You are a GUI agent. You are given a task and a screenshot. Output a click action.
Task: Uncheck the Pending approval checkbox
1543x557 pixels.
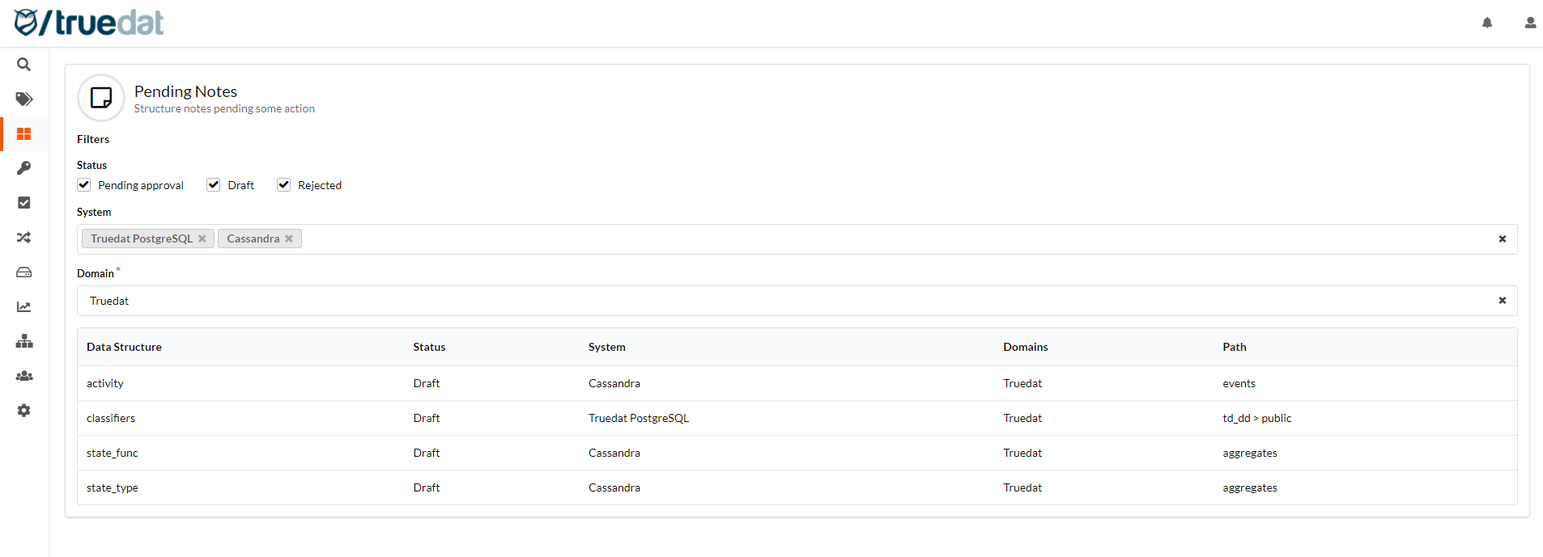pyautogui.click(x=84, y=185)
